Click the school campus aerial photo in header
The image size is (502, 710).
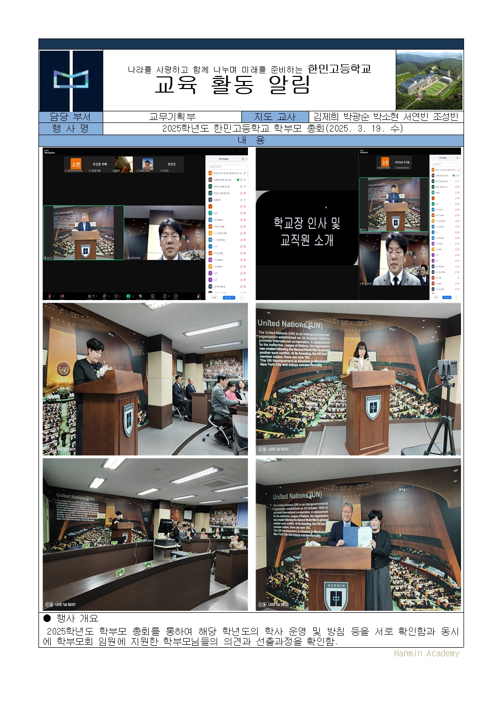429,80
